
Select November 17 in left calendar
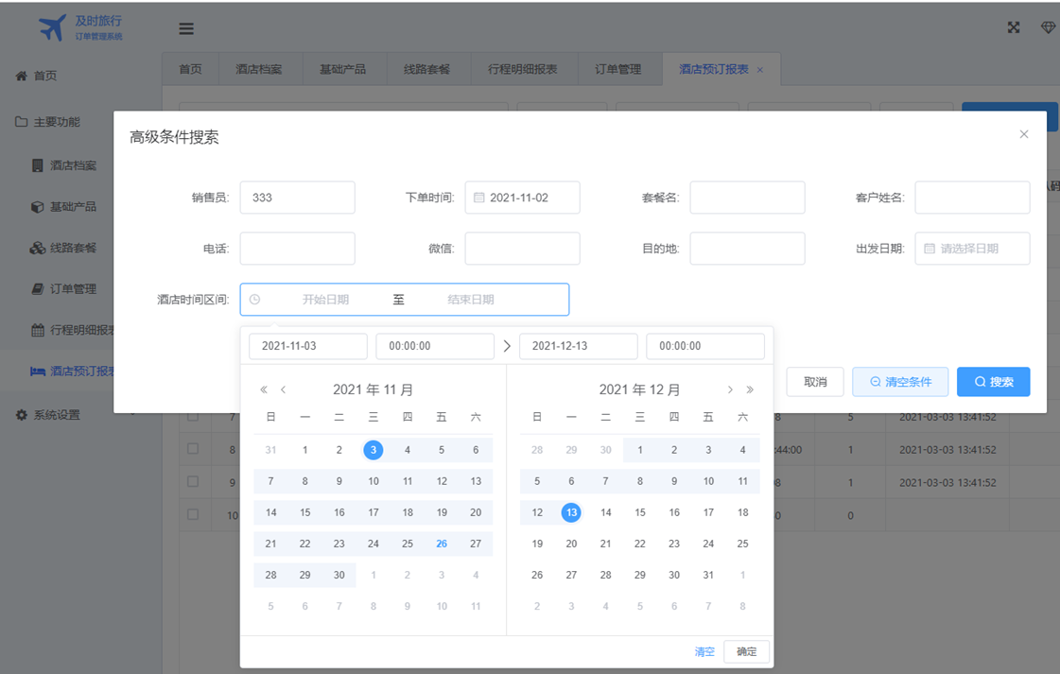(x=374, y=512)
